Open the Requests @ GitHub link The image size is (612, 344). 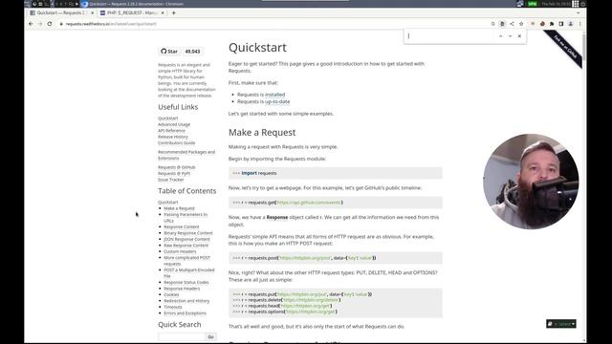177,167
